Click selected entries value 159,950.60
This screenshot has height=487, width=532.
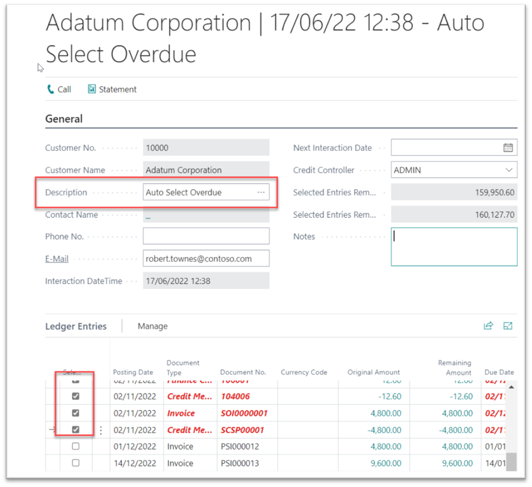454,192
